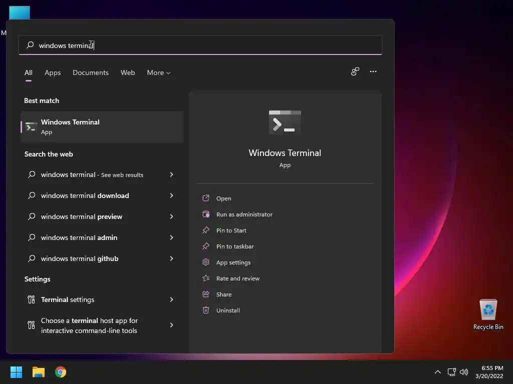Select the Recycle Bin desktop icon
This screenshot has height=384, width=513.
(x=488, y=314)
